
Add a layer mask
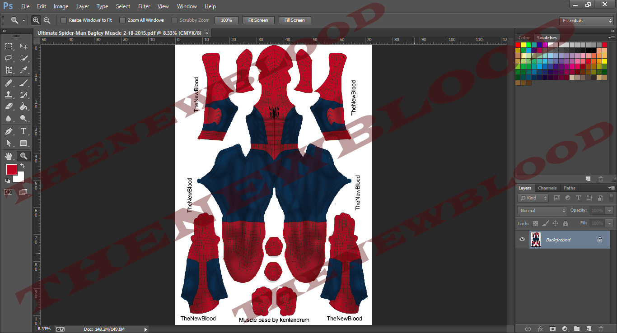tap(552, 329)
